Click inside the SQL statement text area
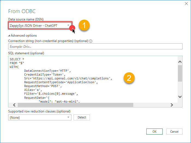 (x=93, y=79)
